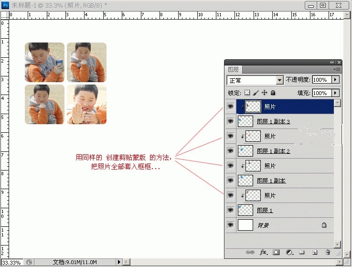Create a new layer group folder

tap(302, 252)
